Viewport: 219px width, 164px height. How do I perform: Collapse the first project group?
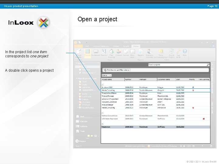pos(103,84)
